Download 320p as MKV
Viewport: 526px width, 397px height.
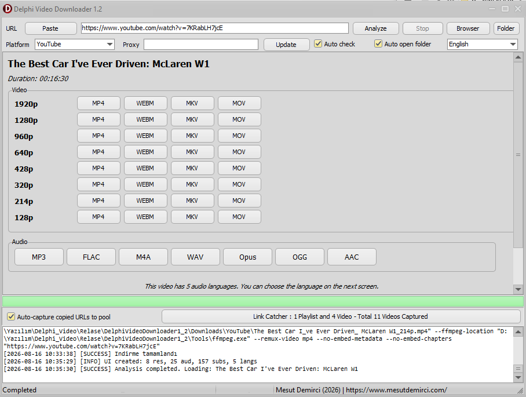(x=192, y=184)
